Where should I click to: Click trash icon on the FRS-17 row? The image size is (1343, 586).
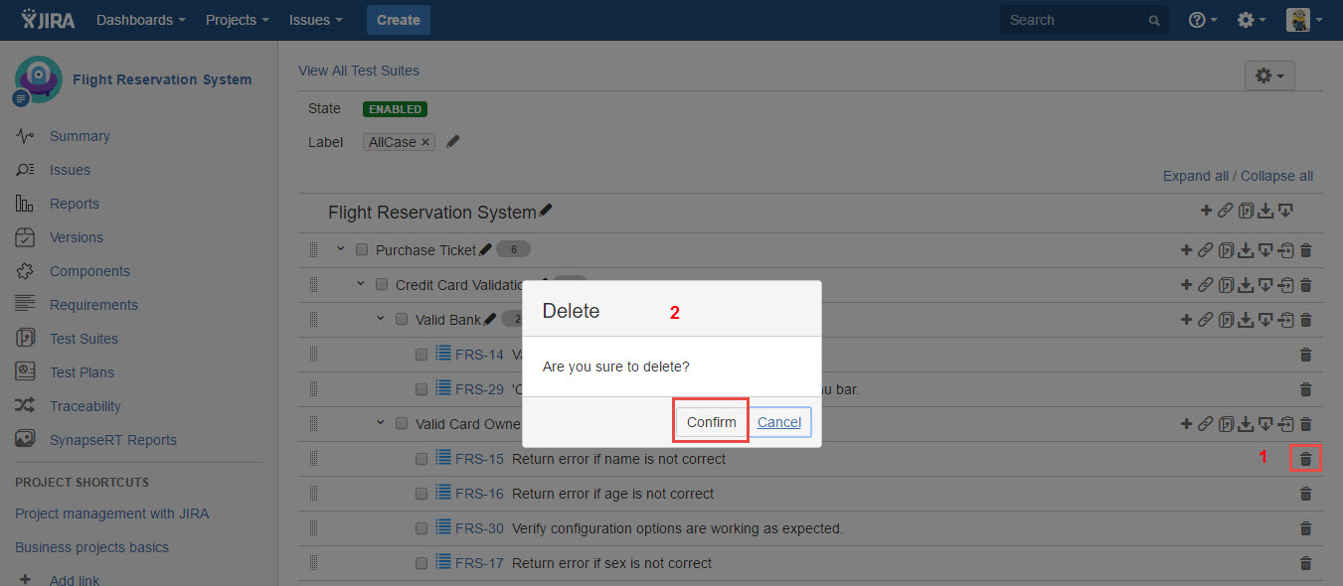(1305, 563)
